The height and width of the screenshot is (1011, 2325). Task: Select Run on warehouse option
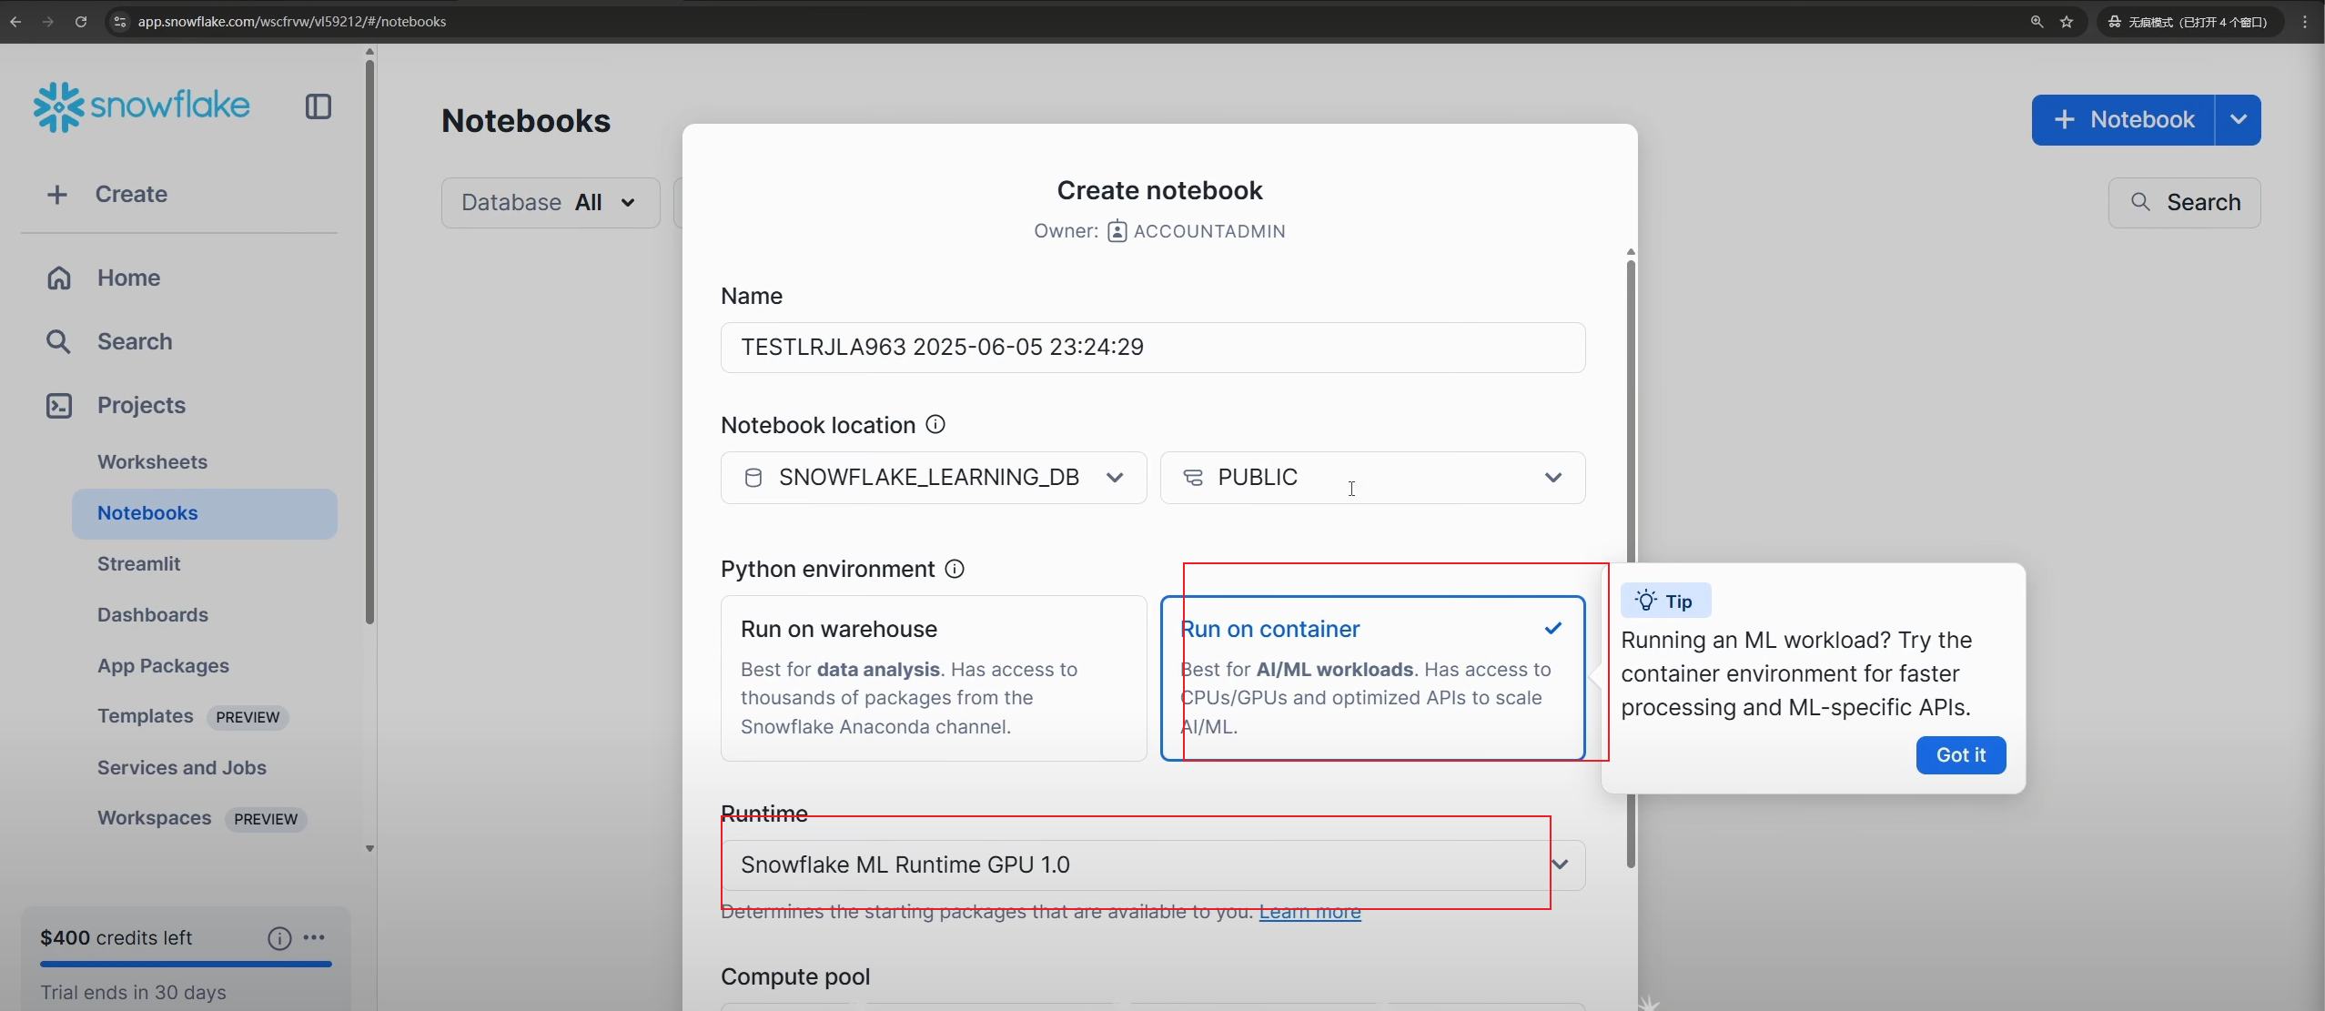pyautogui.click(x=934, y=678)
